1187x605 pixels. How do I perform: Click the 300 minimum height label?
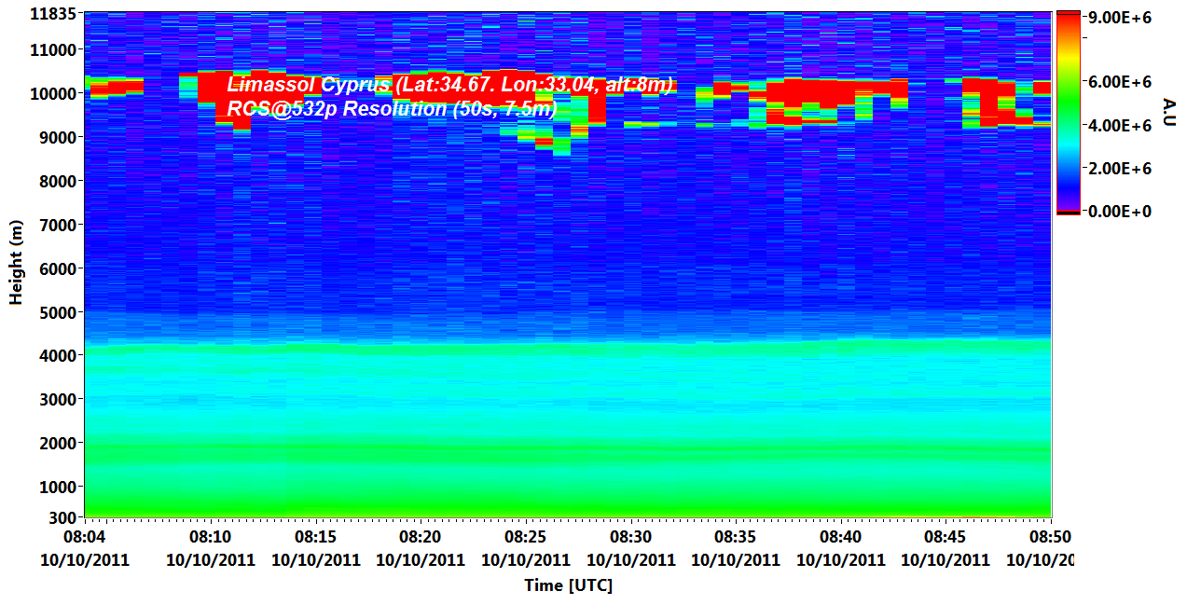(x=62, y=517)
